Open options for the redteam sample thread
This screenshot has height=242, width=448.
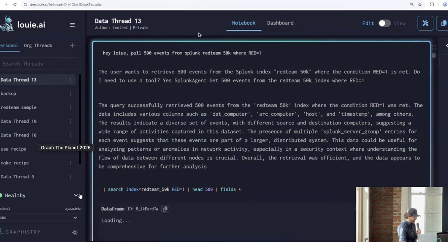(70, 107)
